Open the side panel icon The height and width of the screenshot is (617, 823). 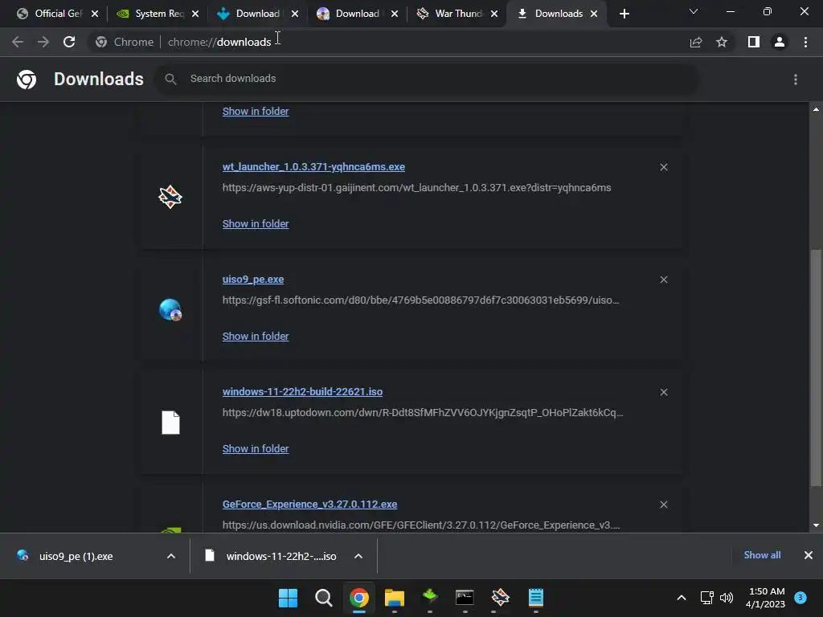[x=754, y=42]
